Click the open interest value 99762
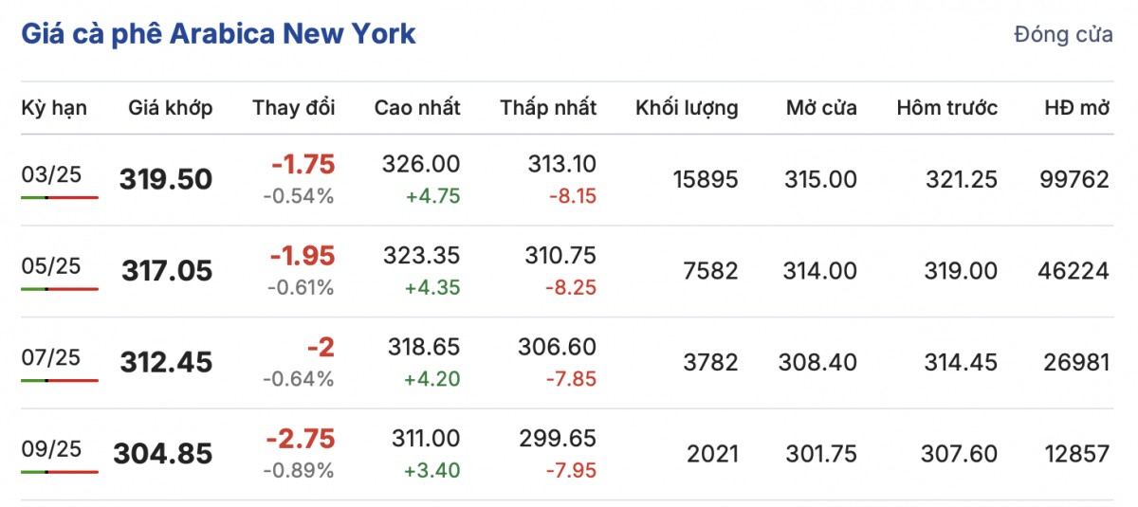1138x507 pixels. tap(1073, 179)
